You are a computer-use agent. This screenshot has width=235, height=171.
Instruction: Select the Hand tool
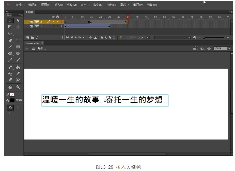tap(10, 87)
